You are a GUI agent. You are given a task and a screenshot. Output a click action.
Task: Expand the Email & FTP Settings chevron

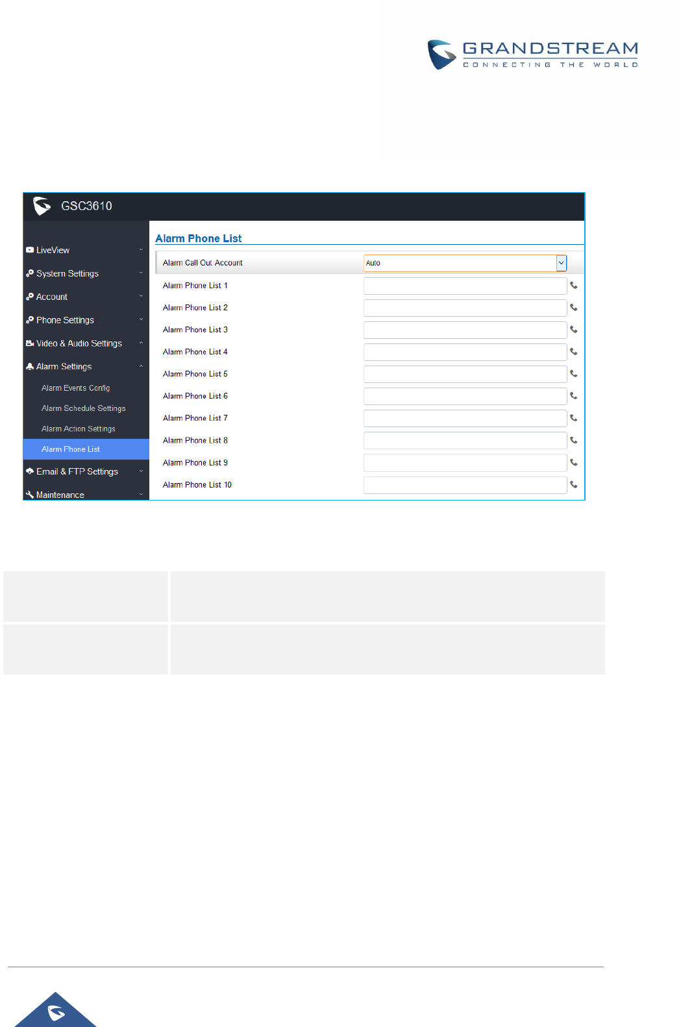(x=141, y=471)
